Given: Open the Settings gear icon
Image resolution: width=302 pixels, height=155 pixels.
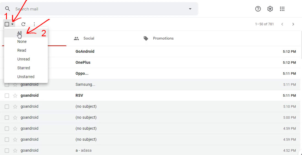Looking at the screenshot, I should point(270,9).
